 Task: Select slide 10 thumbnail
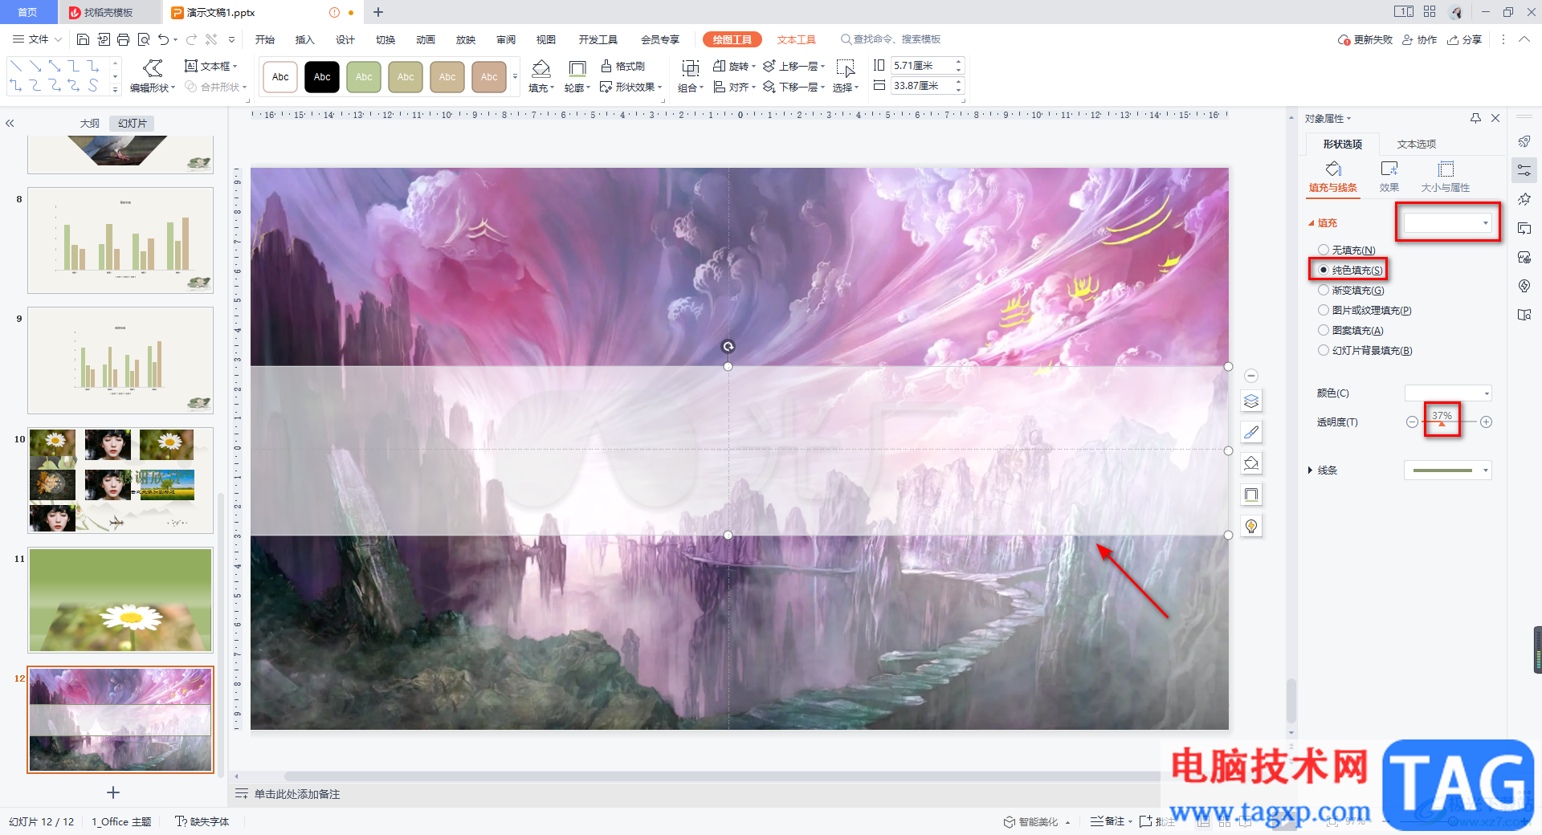(120, 480)
